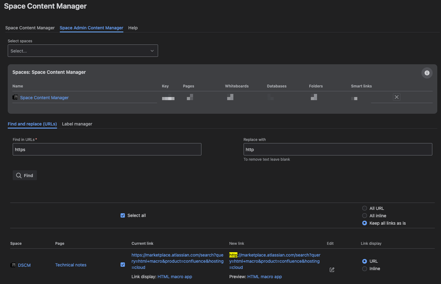Open the Select spaces dropdown
The image size is (441, 284).
tap(83, 51)
